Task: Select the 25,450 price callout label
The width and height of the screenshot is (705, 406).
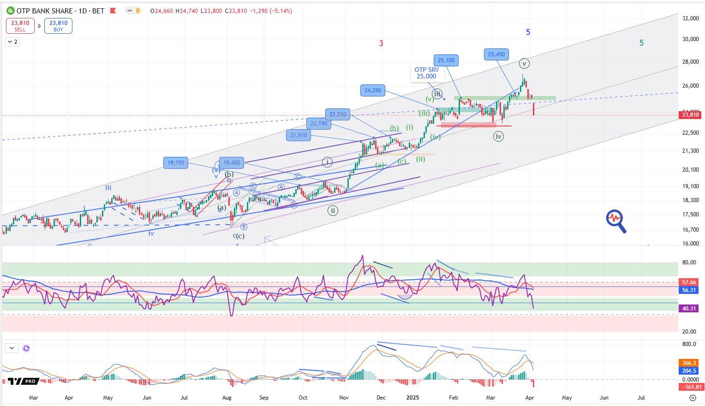Action: click(x=496, y=54)
